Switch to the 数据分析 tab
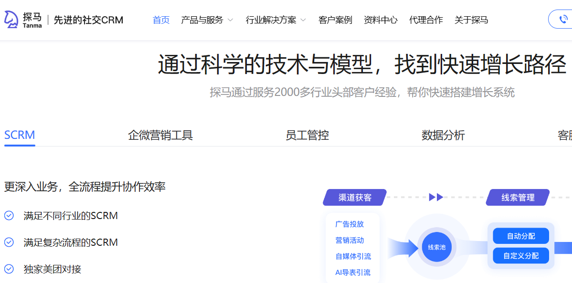The width and height of the screenshot is (572, 283). tap(443, 135)
